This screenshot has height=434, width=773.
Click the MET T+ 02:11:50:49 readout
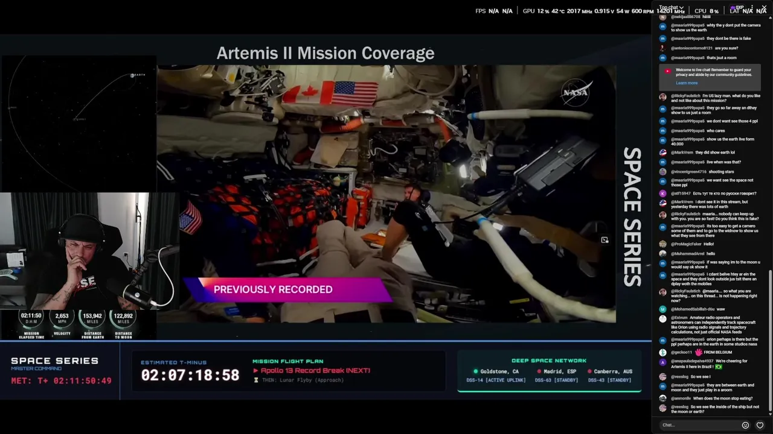click(61, 381)
